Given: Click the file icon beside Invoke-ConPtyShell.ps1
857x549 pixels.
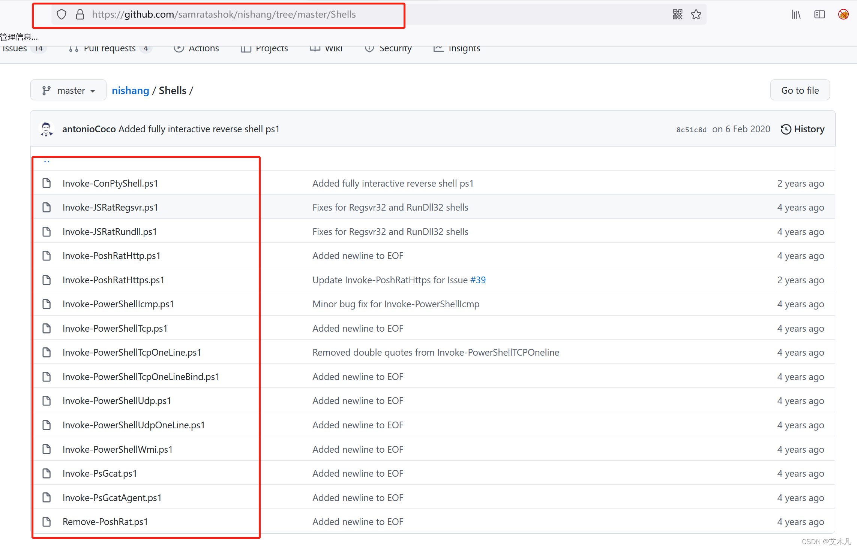Looking at the screenshot, I should click(x=47, y=183).
